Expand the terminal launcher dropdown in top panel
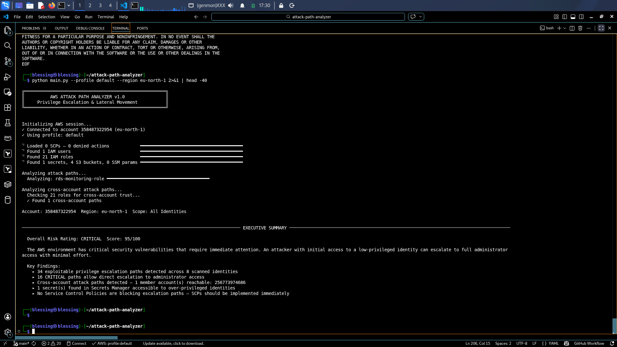This screenshot has width=617, height=347. pos(69,5)
